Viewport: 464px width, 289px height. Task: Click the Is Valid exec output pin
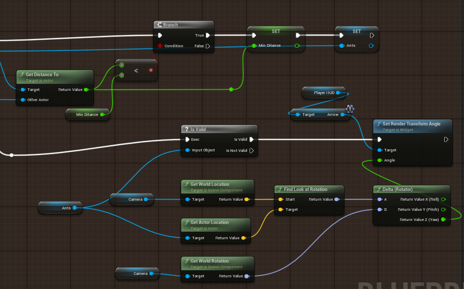point(252,139)
